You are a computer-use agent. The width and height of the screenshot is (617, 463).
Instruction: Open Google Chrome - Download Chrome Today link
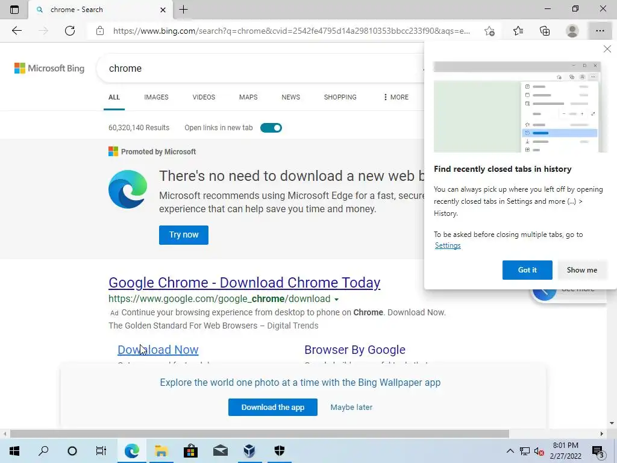coord(245,283)
